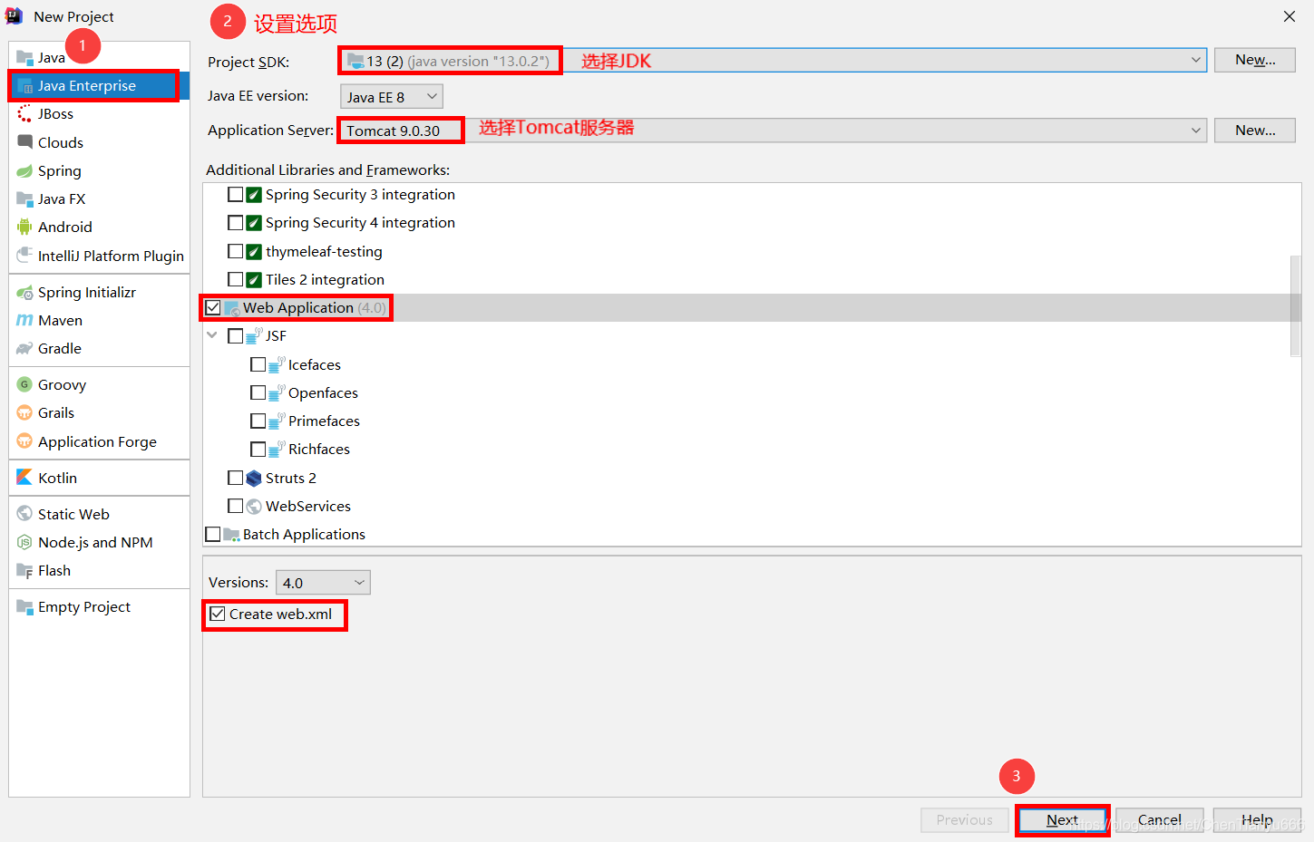Click the Java Enterprise icon
Screen dimensions: 1314x842
point(24,86)
